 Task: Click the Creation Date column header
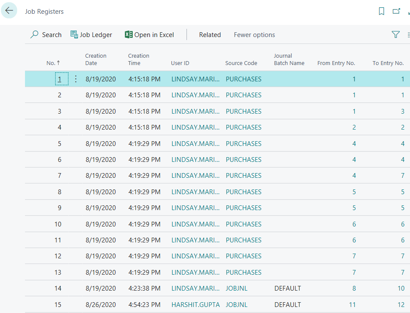click(x=96, y=59)
